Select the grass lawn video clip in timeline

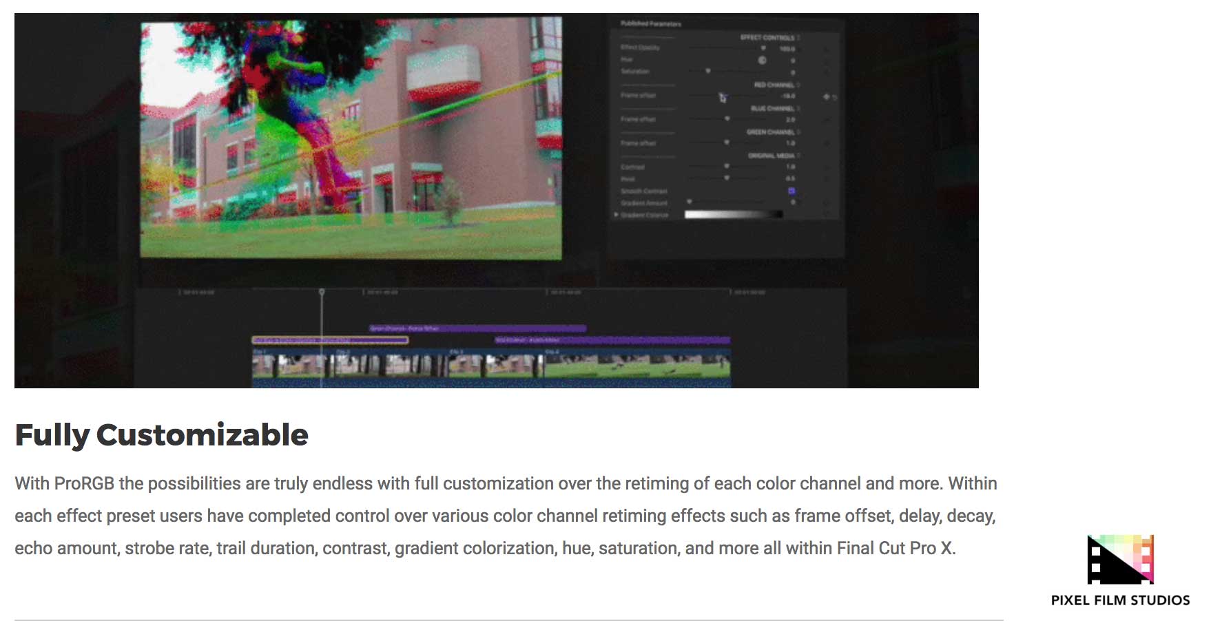(637, 366)
